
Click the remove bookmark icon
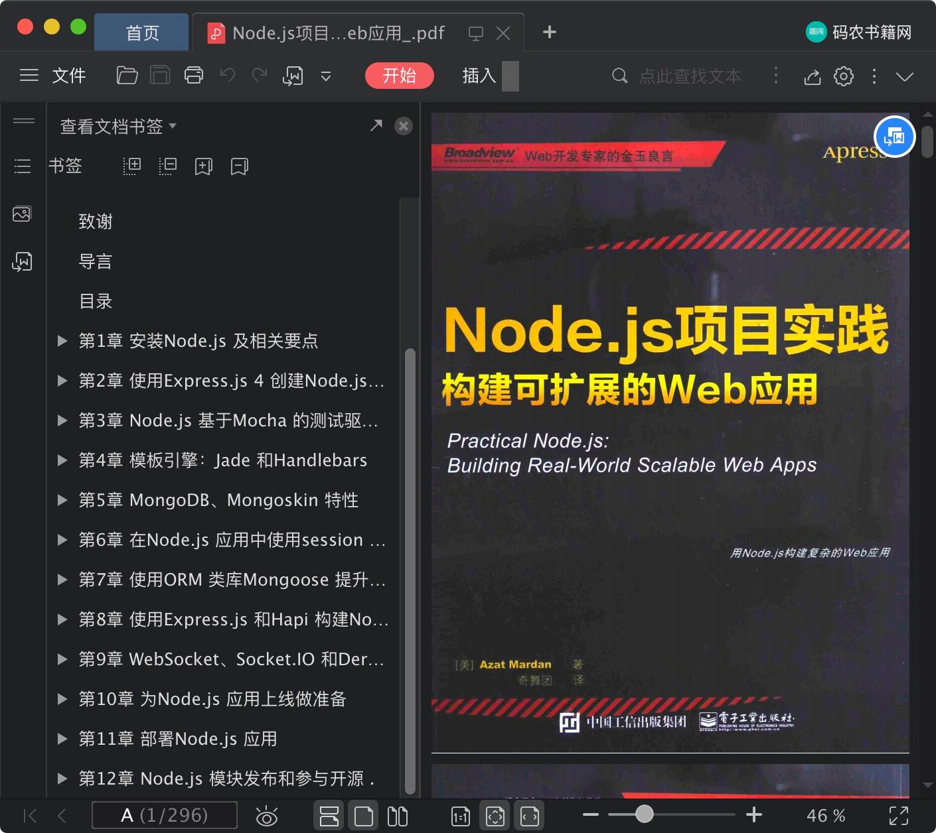[240, 166]
